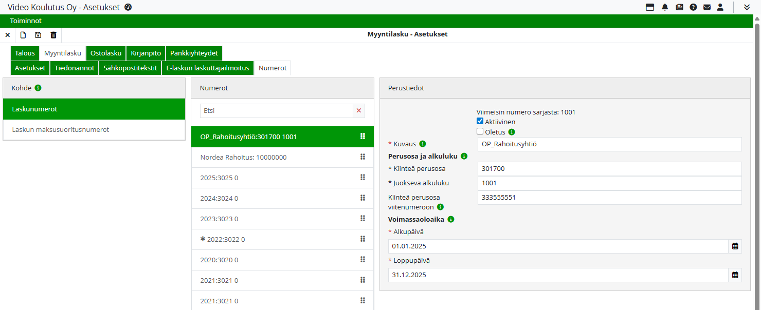Image resolution: width=761 pixels, height=310 pixels.
Task: Open the user profile icon
Action: pyautogui.click(x=720, y=7)
